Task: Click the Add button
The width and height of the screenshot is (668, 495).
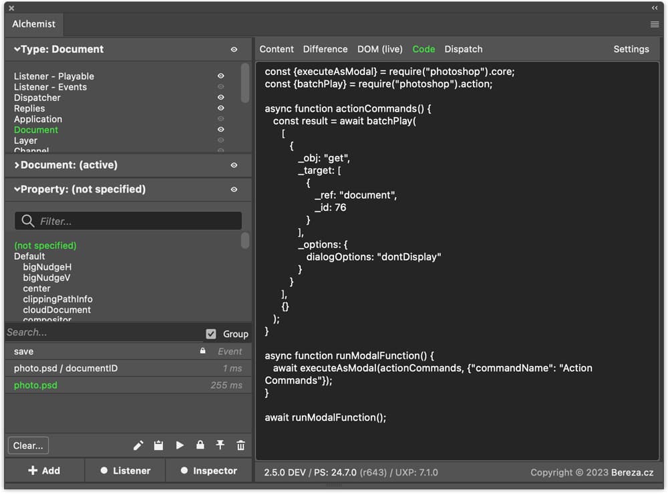Action: tap(44, 471)
